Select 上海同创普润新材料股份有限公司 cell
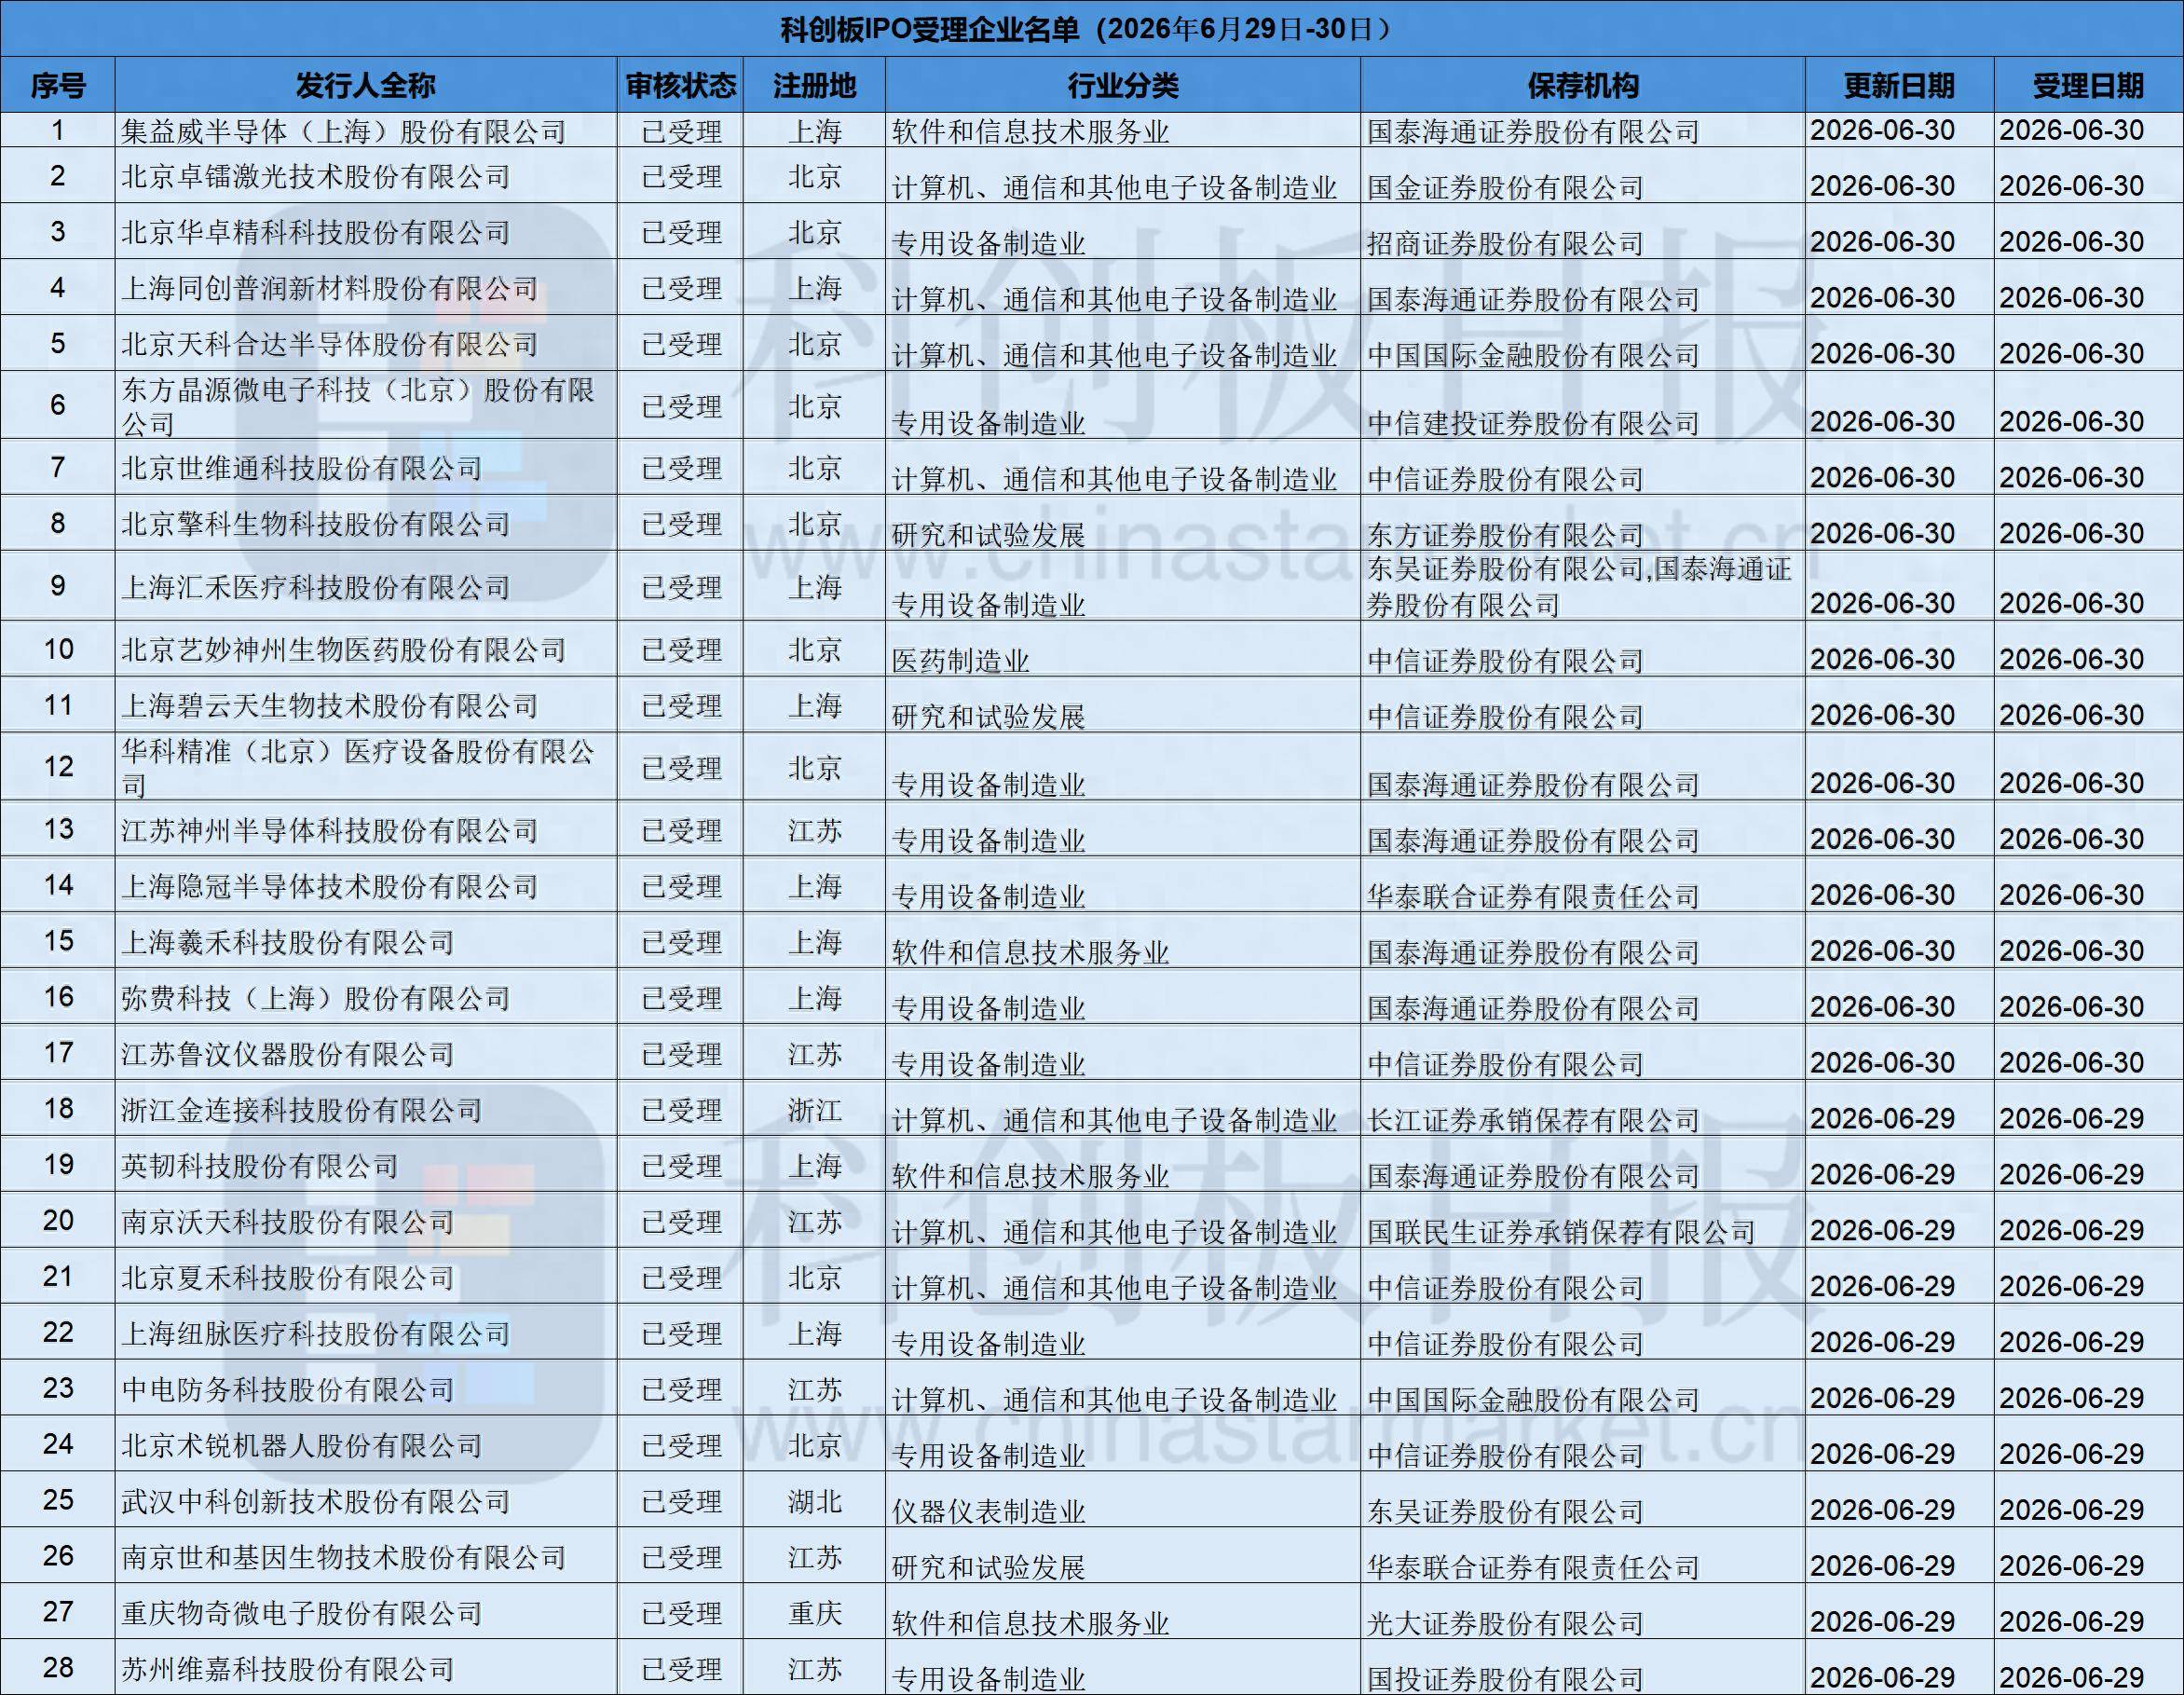Viewport: 2184px width, 1695px height. (365, 288)
